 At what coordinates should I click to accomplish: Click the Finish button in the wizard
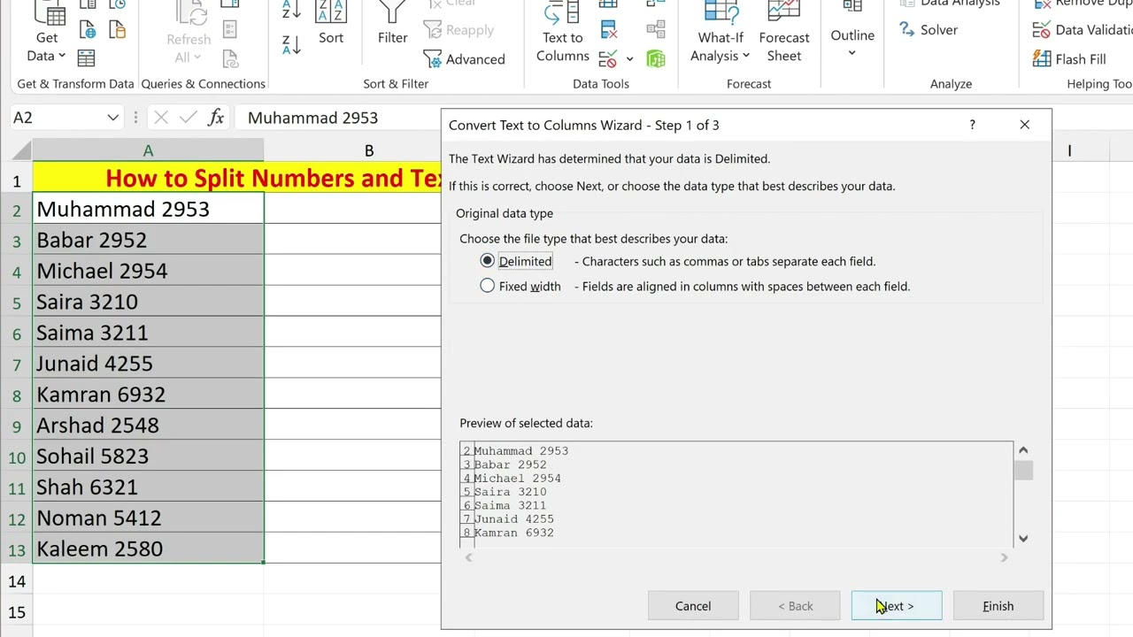(x=998, y=606)
